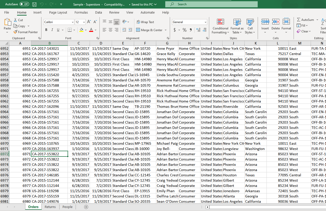Select column header F
326x211 pixels.
click(x=145, y=43)
